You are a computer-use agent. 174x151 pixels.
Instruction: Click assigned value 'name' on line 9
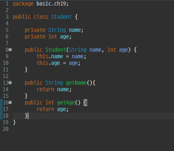(x=78, y=56)
